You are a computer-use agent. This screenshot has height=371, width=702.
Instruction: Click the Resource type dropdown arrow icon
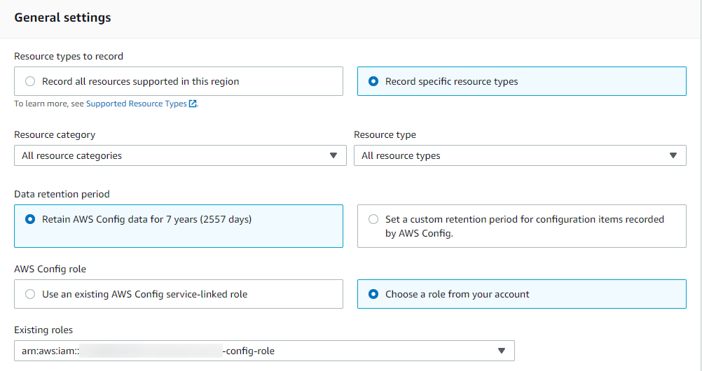pyautogui.click(x=673, y=155)
